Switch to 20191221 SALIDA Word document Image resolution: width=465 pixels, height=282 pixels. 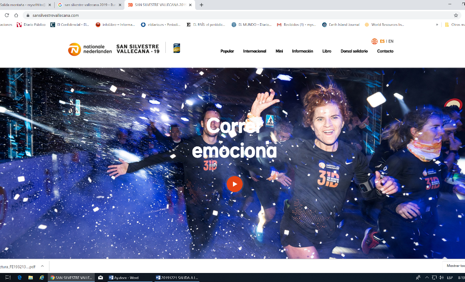[177, 278]
